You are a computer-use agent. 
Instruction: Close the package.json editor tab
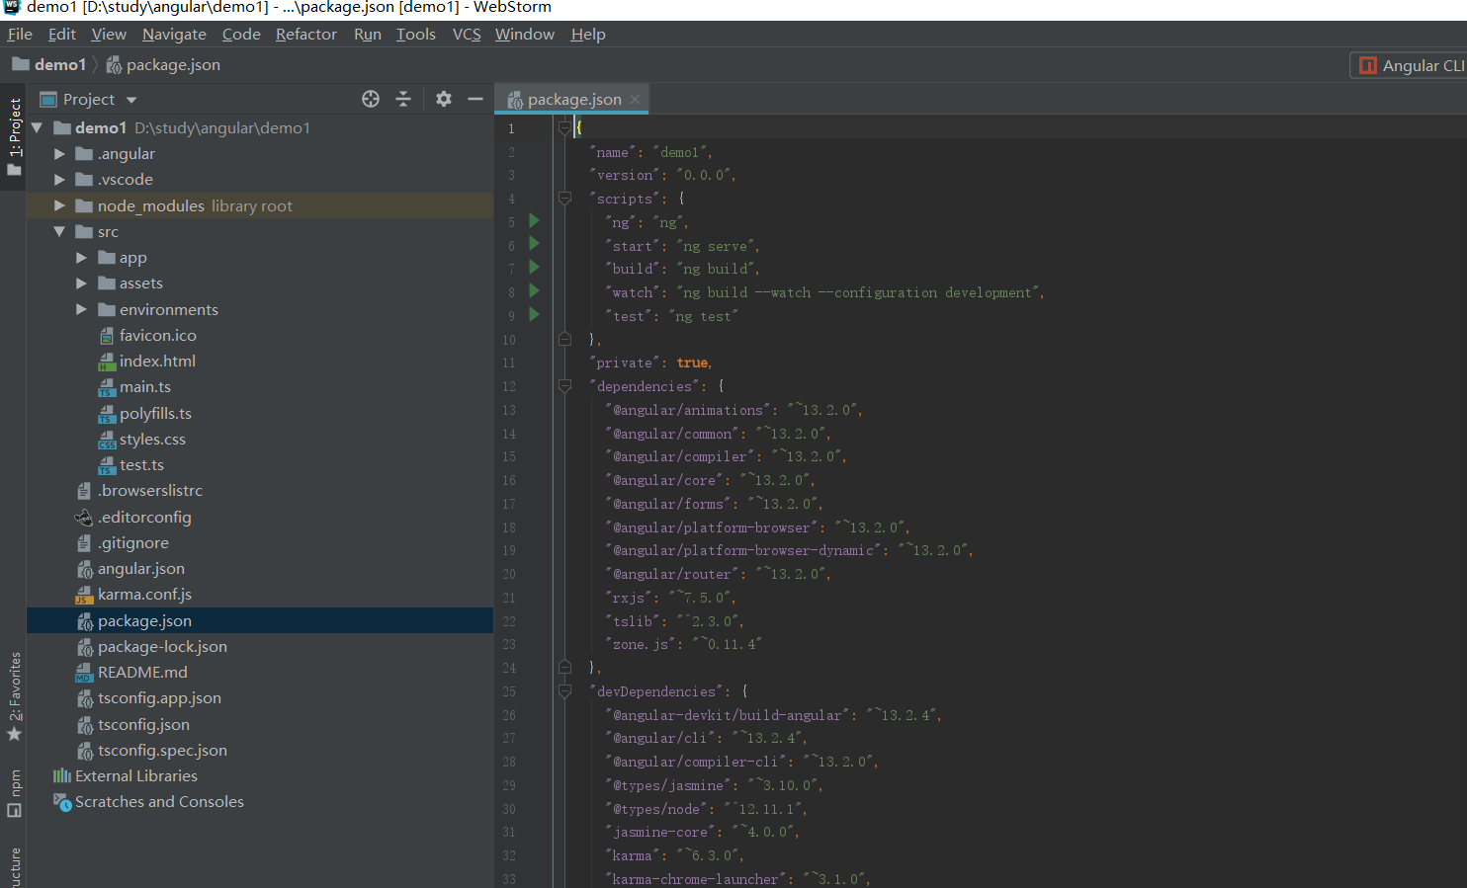(x=636, y=100)
